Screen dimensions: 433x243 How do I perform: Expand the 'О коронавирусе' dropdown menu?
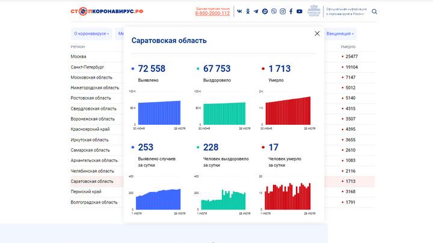point(91,34)
